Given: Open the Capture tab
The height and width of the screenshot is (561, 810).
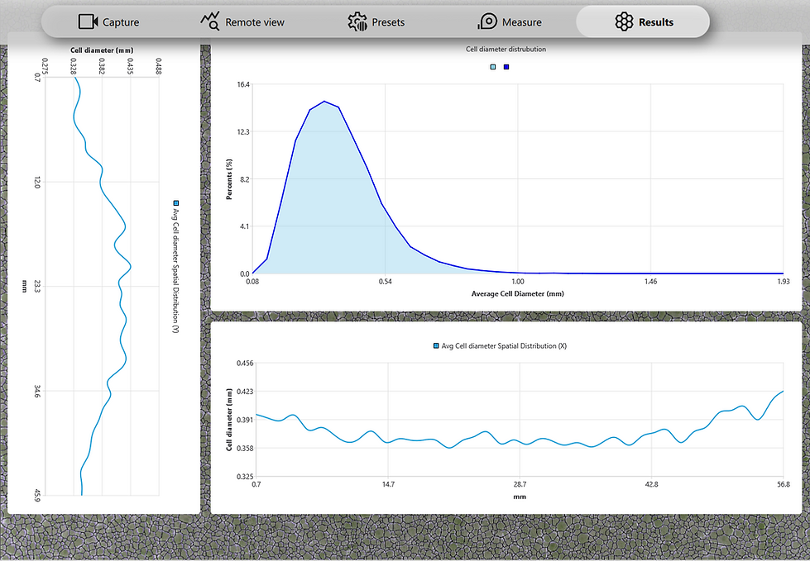Looking at the screenshot, I should [109, 22].
